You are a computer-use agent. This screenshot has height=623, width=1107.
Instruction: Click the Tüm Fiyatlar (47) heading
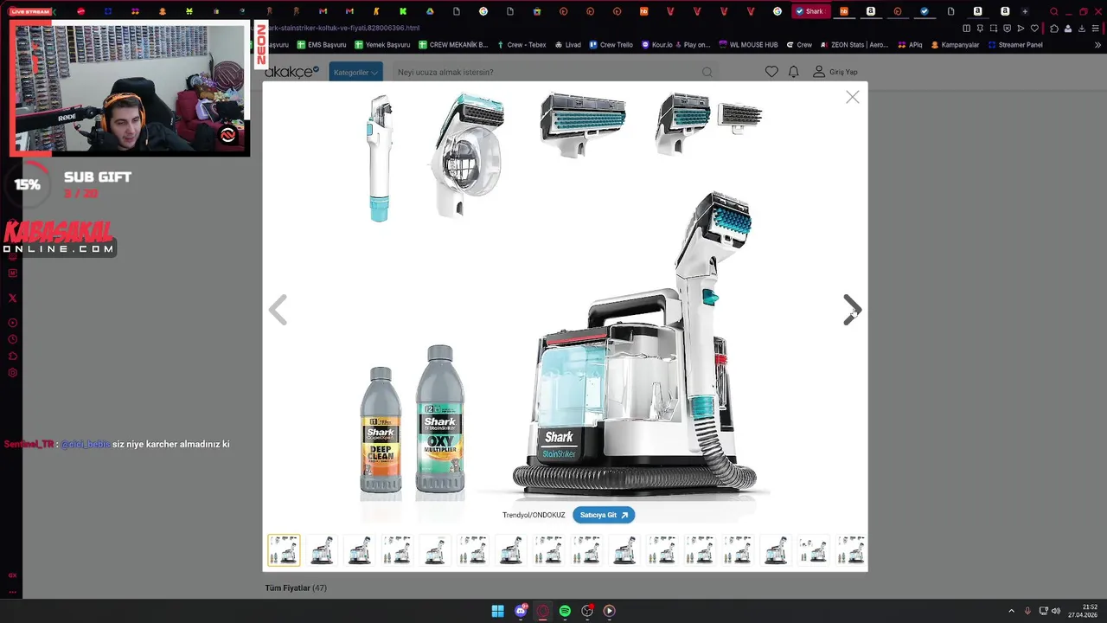[x=296, y=588]
